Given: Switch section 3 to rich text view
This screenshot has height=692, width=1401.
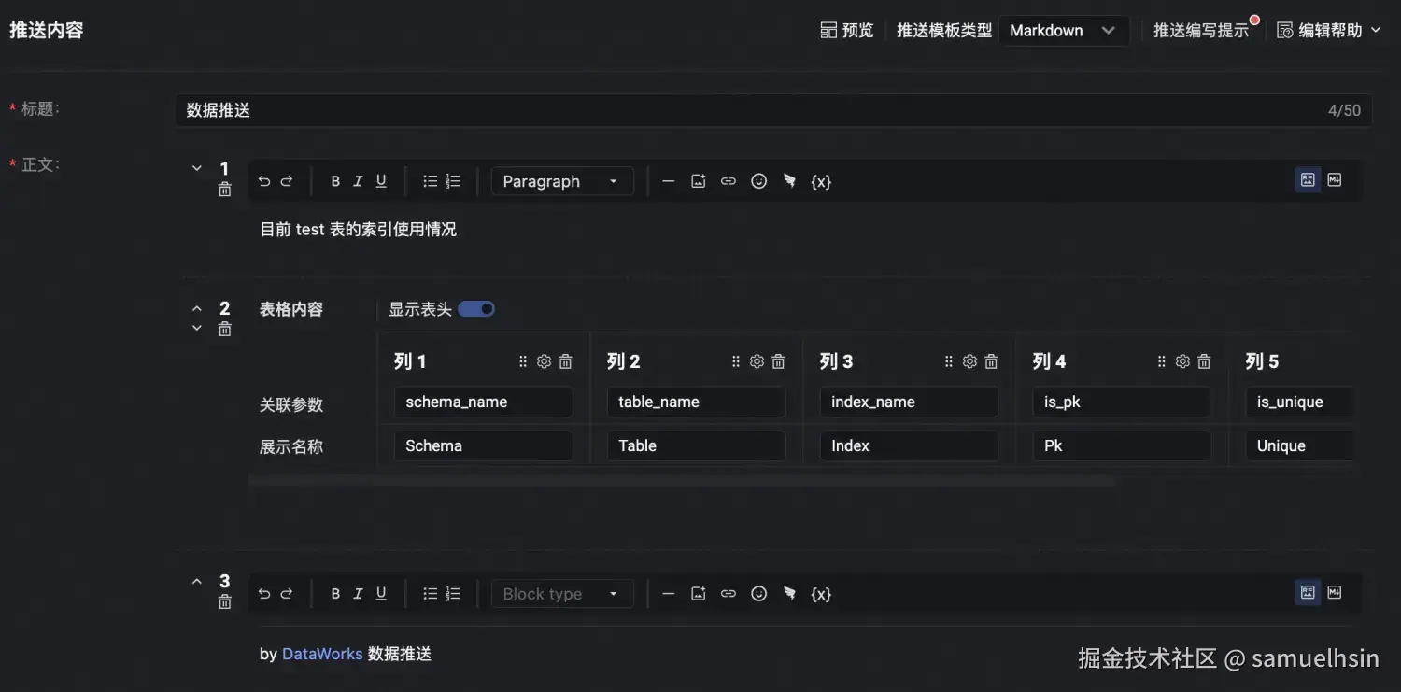Looking at the screenshot, I should click(1308, 592).
